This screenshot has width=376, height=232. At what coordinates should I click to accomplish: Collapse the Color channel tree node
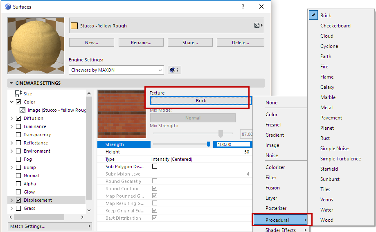pyautogui.click(x=11, y=102)
